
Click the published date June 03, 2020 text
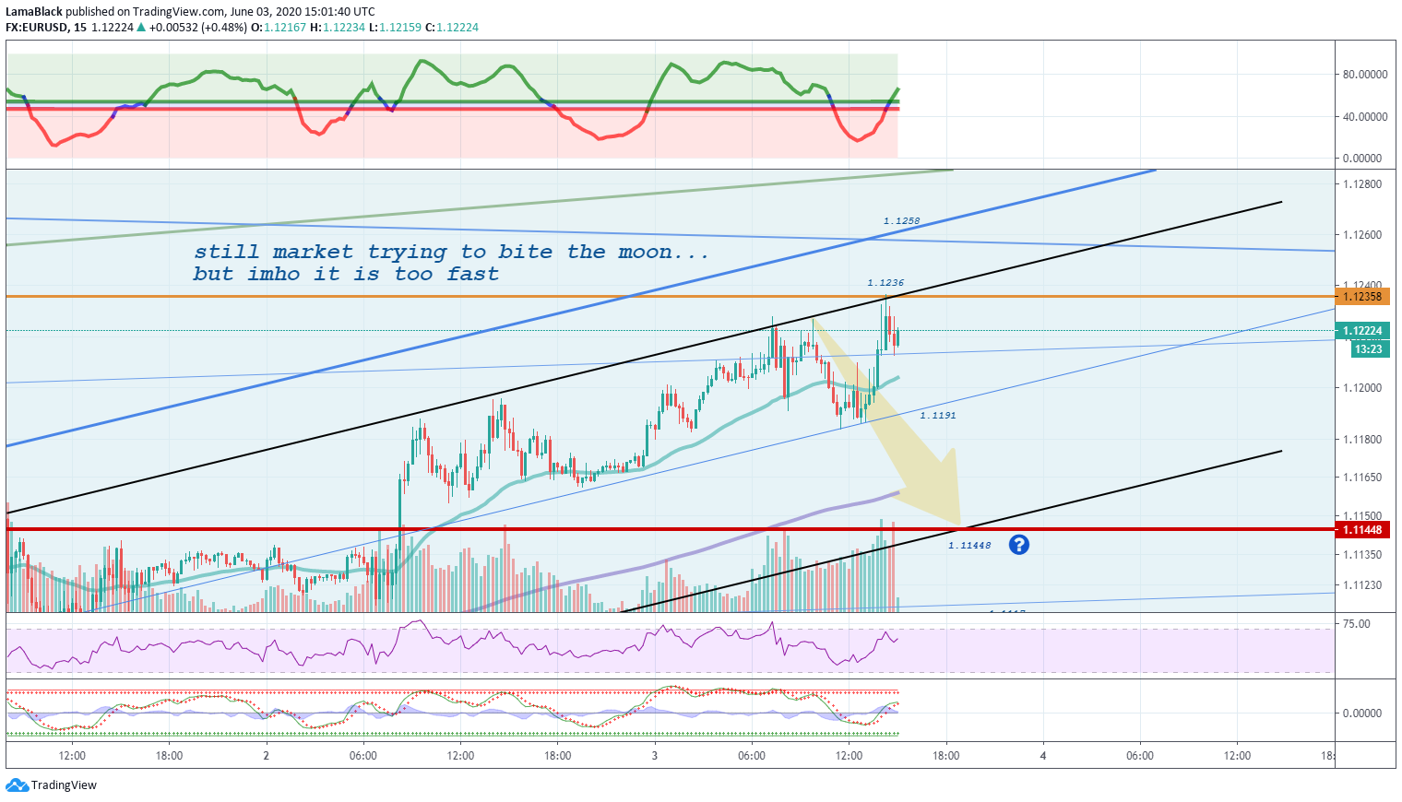click(268, 12)
